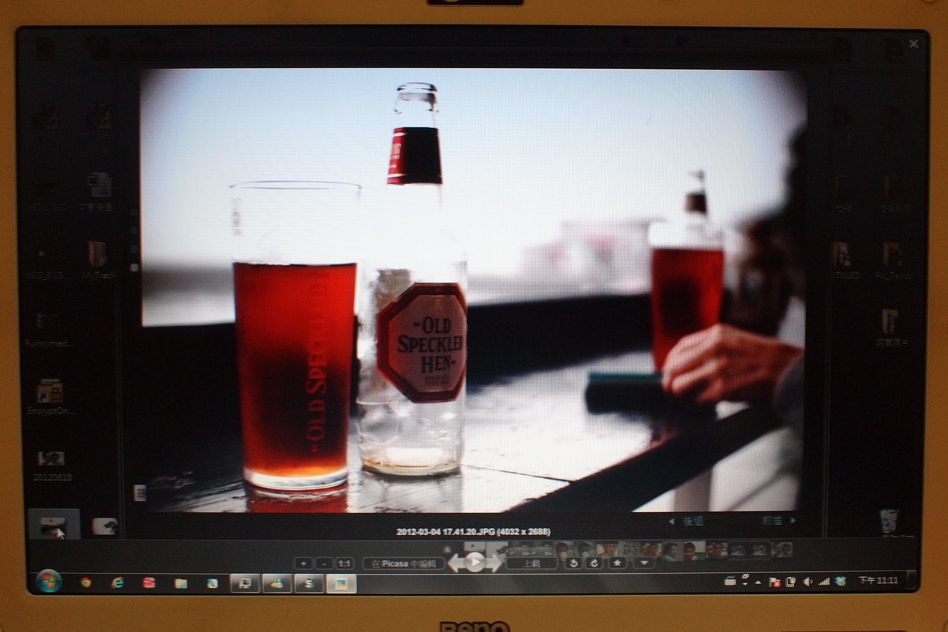Go to previous photo with left arrow

[x=456, y=562]
